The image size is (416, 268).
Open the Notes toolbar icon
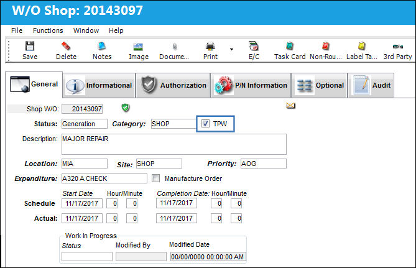pos(102,46)
